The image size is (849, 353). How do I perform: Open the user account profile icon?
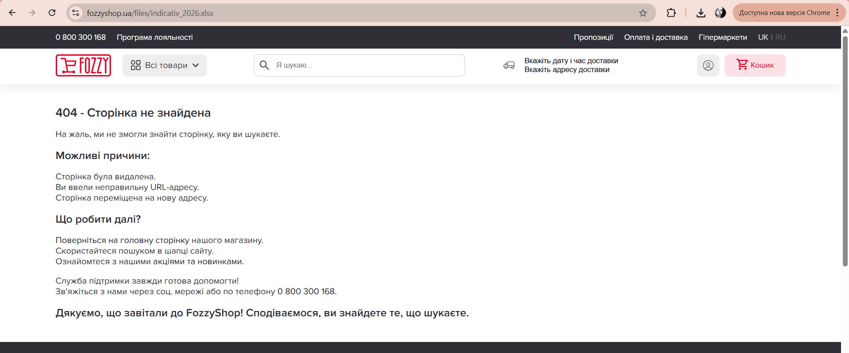click(x=708, y=65)
